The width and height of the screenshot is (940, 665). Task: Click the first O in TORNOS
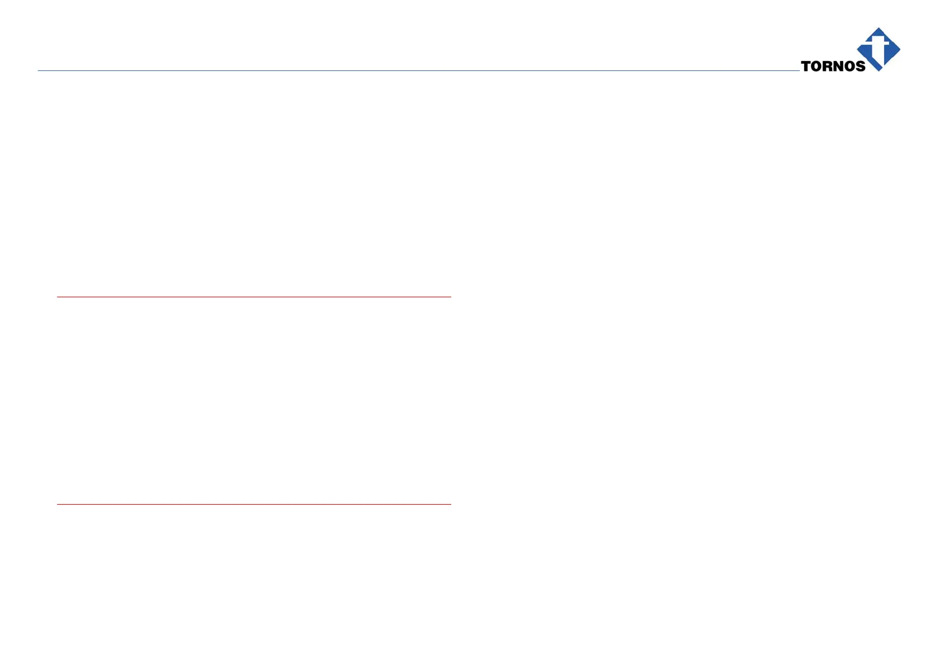(x=817, y=66)
